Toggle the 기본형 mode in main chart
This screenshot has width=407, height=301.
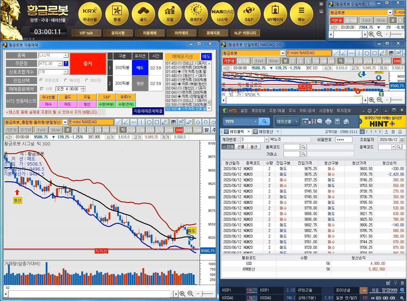11,130
